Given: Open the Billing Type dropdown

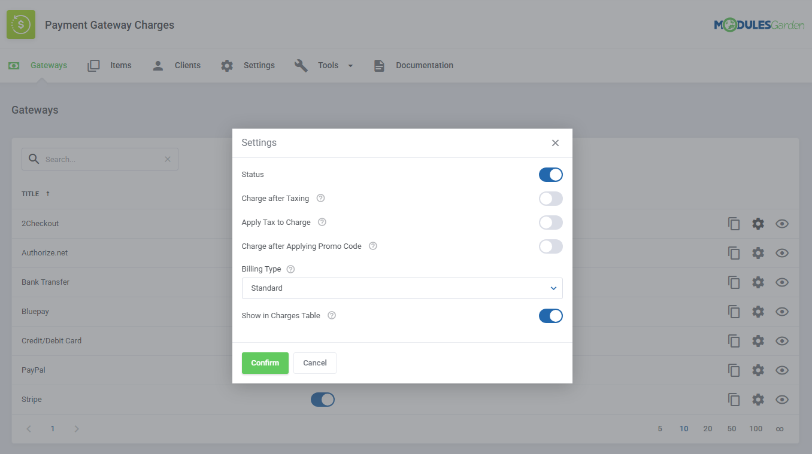Looking at the screenshot, I should 402,288.
